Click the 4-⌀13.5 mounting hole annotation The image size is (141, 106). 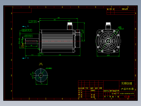(121, 29)
